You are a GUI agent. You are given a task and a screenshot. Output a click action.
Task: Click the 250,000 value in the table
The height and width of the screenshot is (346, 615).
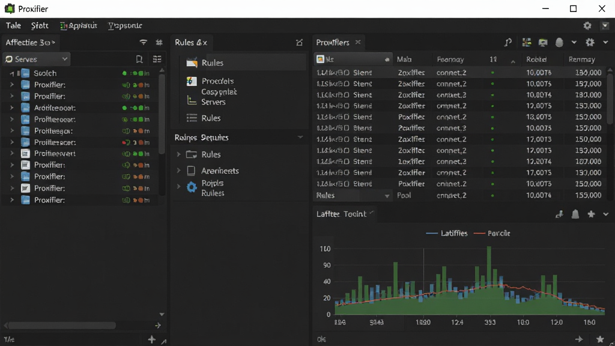[588, 184]
